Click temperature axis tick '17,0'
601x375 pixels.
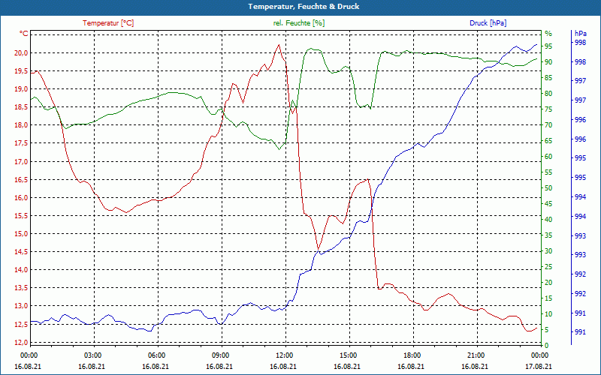[x=21, y=161]
